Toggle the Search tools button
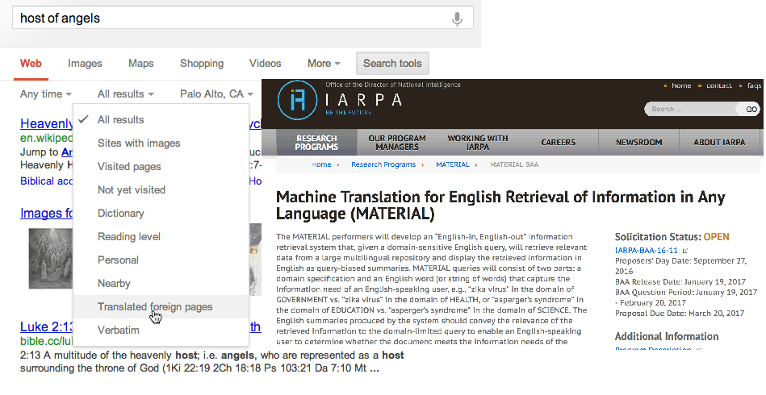 tap(392, 64)
